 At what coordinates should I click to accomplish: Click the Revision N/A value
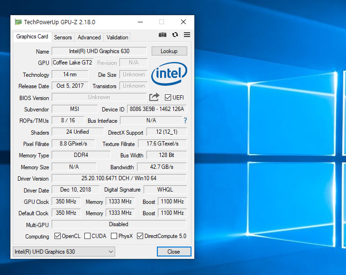[x=134, y=63]
